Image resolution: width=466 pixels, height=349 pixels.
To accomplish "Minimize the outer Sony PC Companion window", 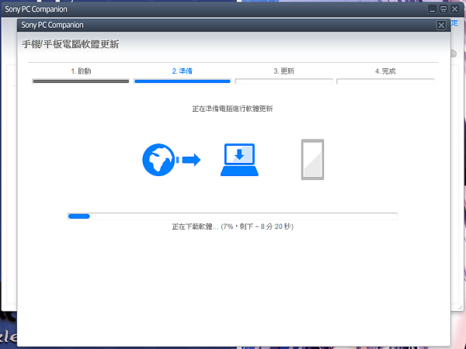I will [432, 9].
